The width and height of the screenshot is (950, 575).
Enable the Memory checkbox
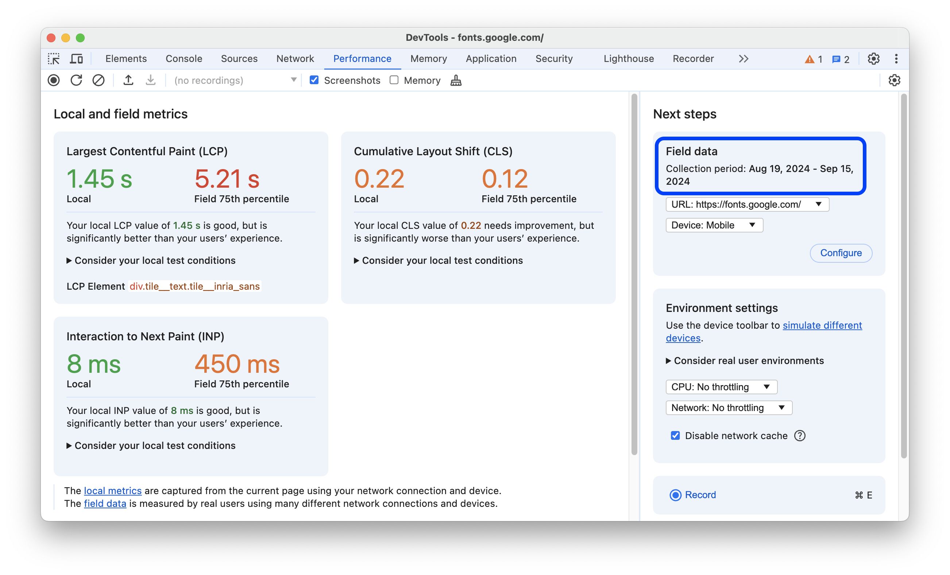tap(394, 80)
